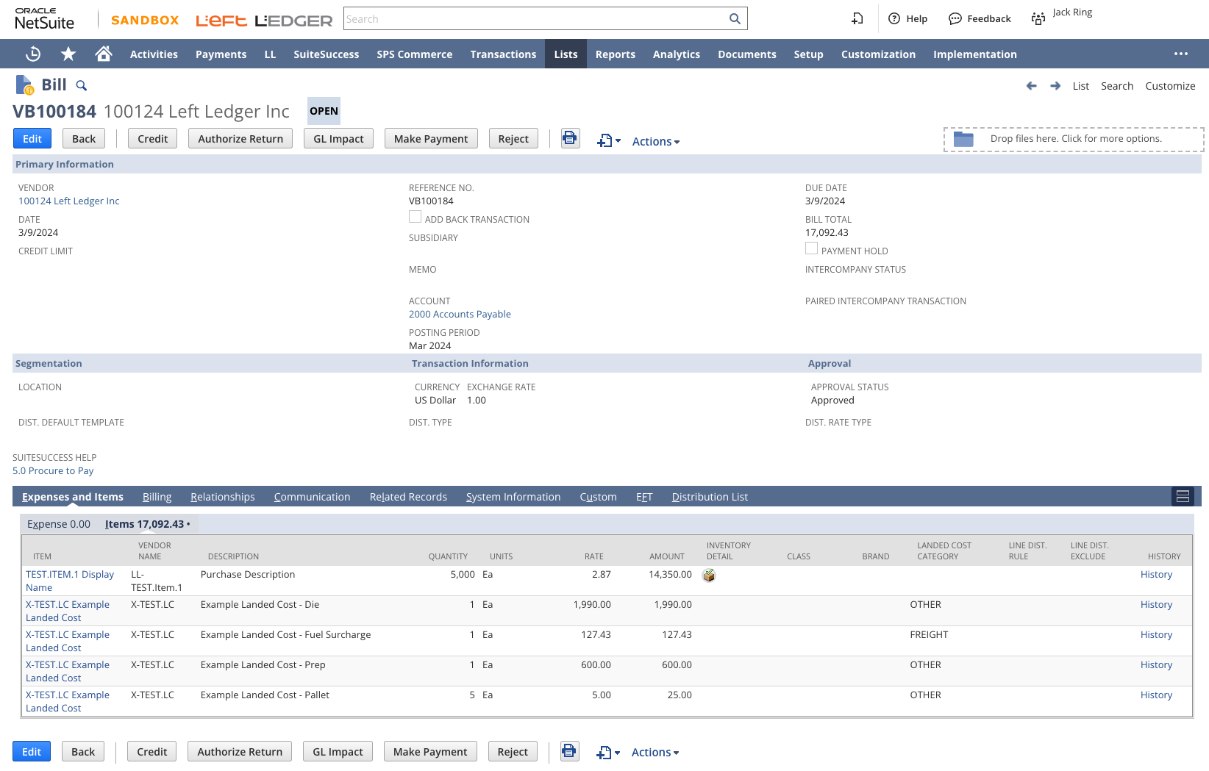Click the file cabinet folder icon
This screenshot has width=1209, height=771.
click(x=963, y=139)
